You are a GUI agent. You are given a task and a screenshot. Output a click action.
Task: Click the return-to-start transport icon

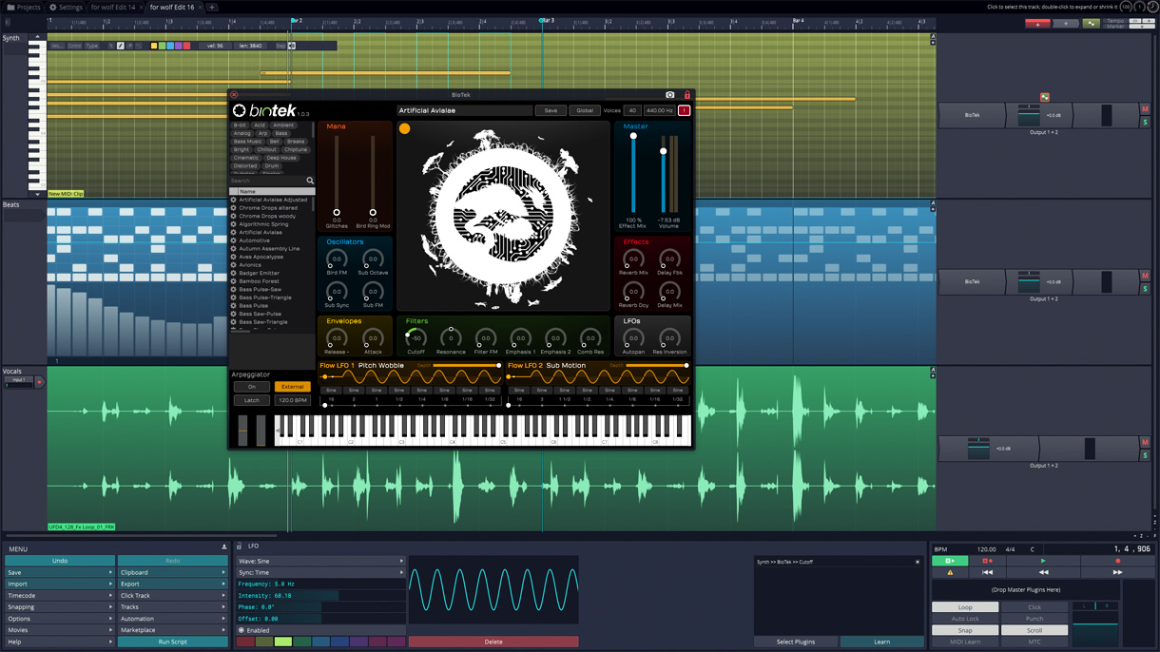point(987,572)
